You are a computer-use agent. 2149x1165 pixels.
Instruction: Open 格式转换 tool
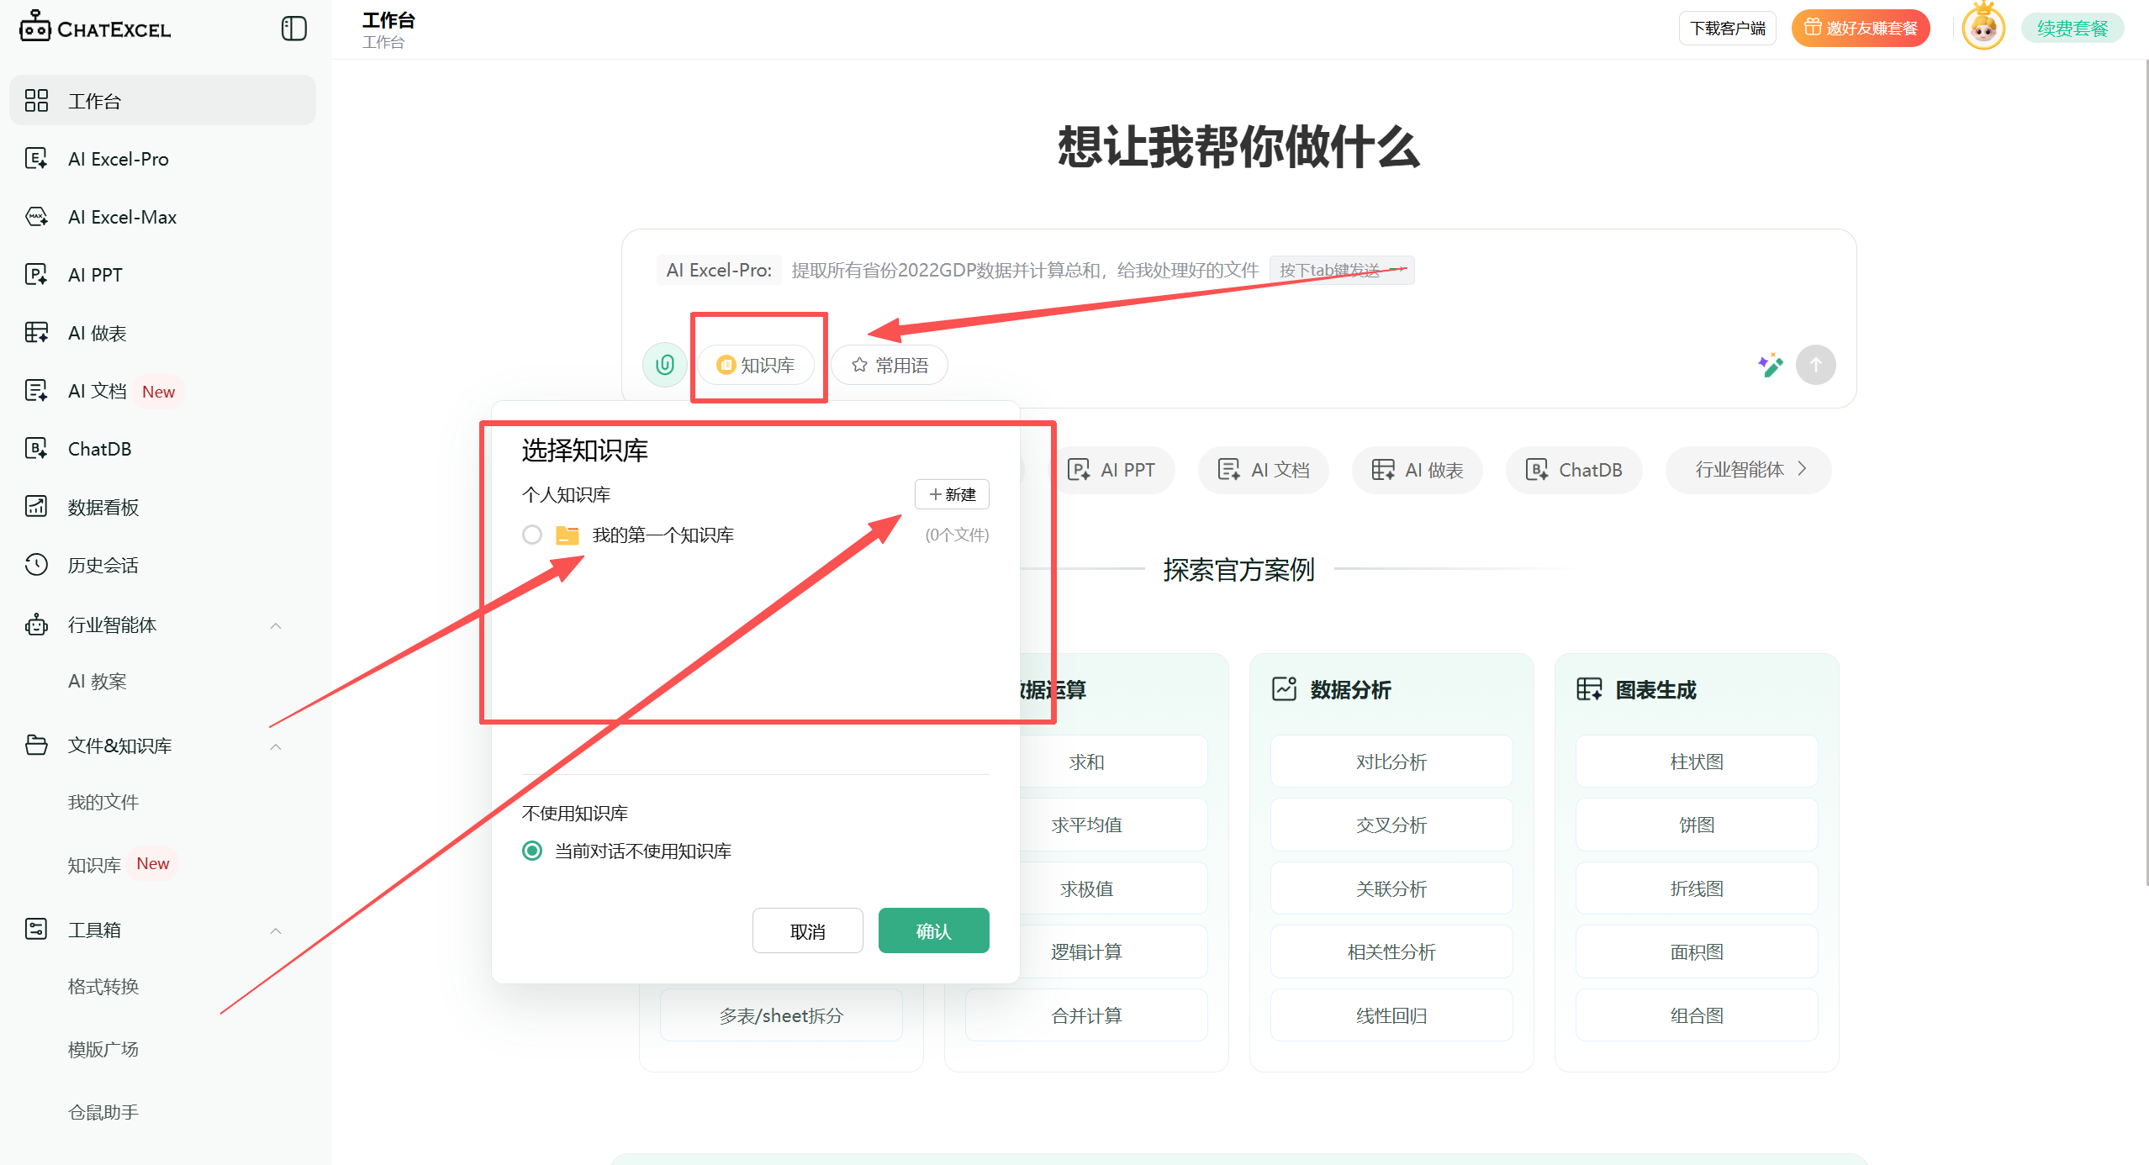[x=103, y=986]
